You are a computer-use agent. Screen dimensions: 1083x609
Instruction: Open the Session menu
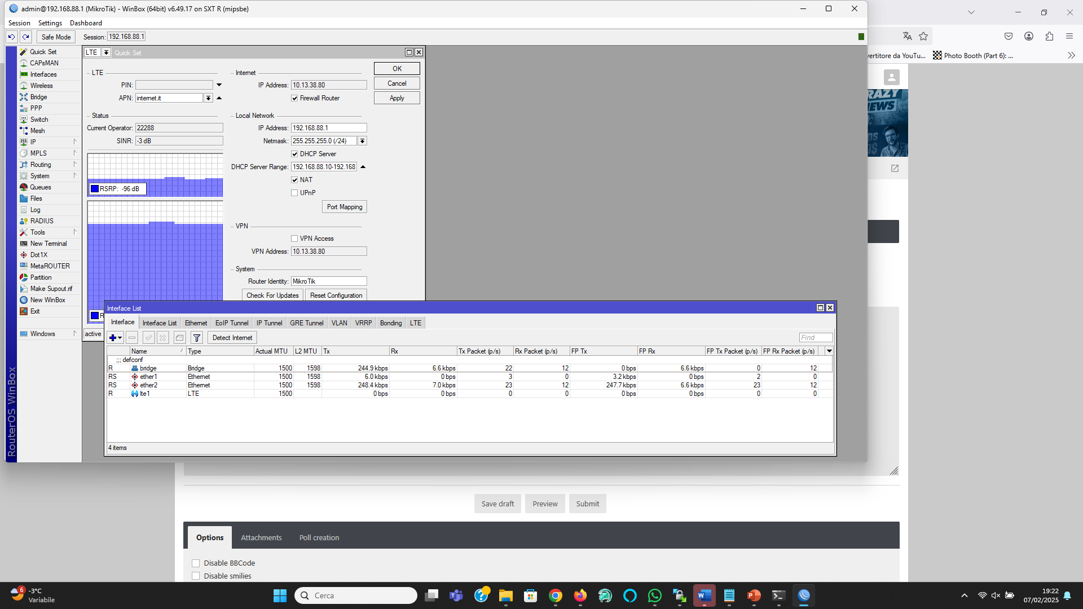(19, 23)
